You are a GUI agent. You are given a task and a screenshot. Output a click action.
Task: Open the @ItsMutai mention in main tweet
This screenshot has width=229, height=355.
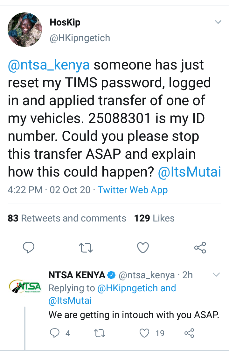pyautogui.click(x=190, y=172)
